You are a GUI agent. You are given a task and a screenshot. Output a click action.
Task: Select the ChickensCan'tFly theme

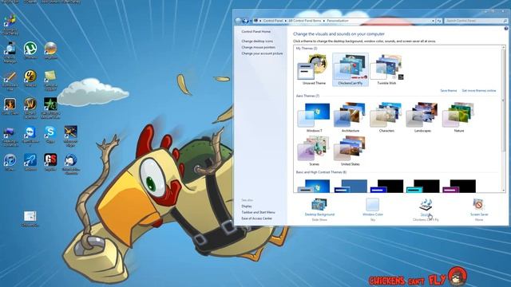[x=351, y=69]
